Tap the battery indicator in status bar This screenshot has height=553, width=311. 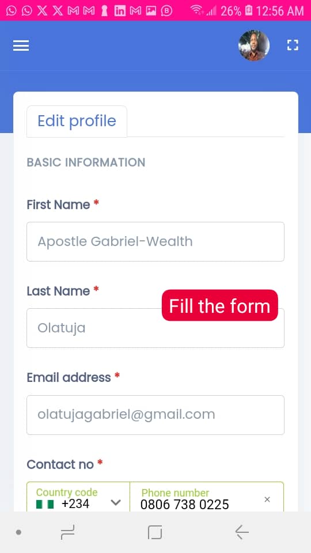click(x=249, y=11)
